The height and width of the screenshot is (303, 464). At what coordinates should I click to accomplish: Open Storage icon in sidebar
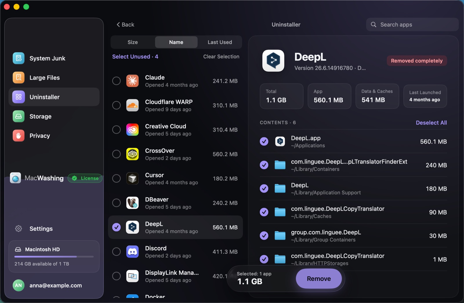tap(19, 116)
